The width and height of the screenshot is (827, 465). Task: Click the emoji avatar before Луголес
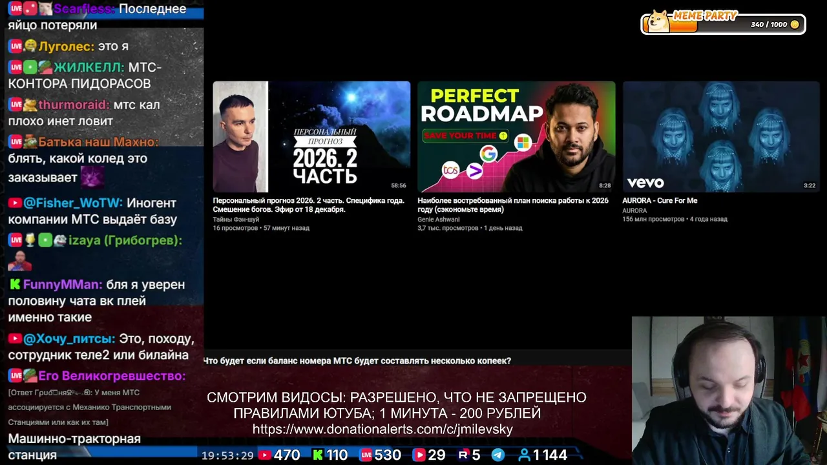coord(30,46)
